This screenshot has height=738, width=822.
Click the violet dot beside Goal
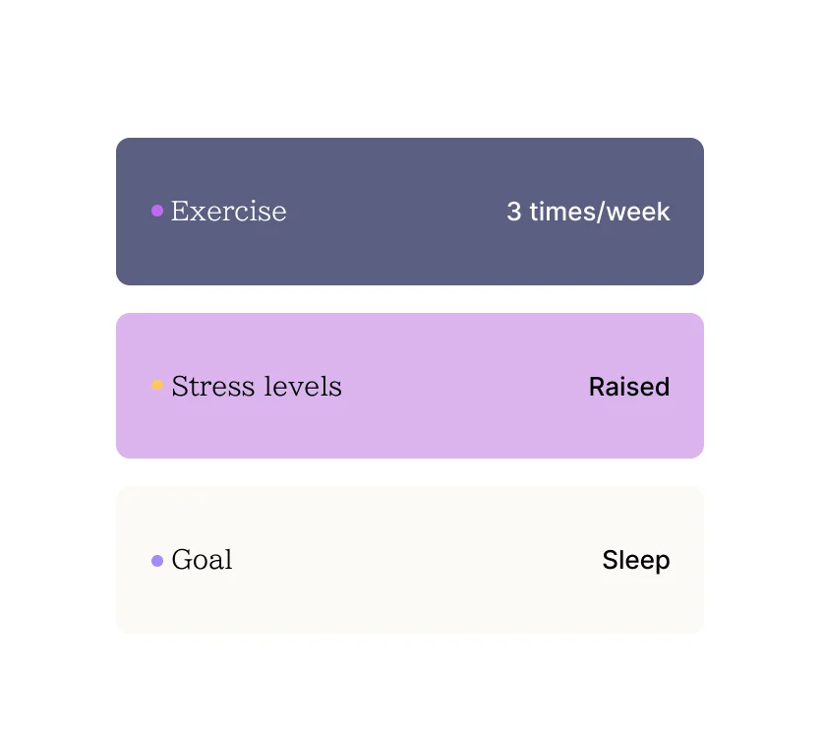[x=157, y=561]
